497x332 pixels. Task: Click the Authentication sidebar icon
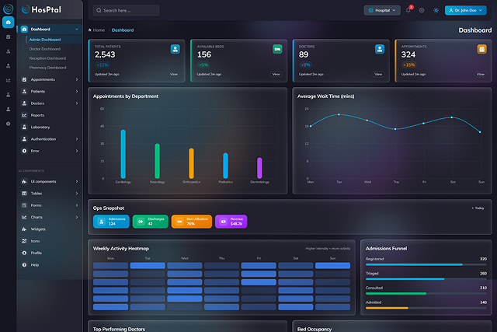click(x=24, y=139)
